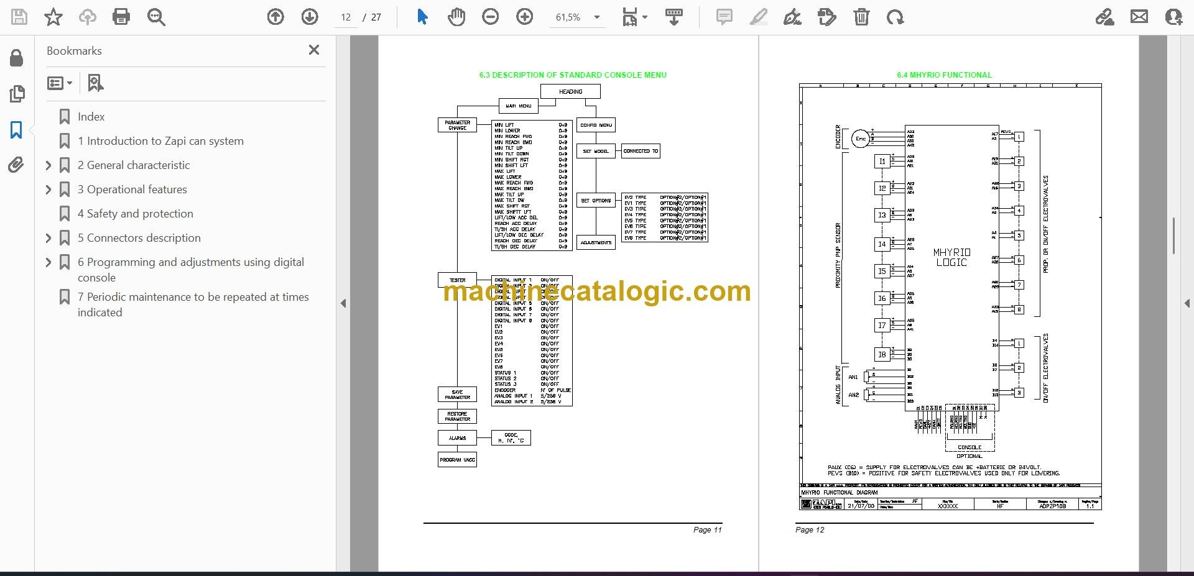Expand the 5 Connectors description bookmark
Screen dimensions: 1194x576
tap(49, 238)
